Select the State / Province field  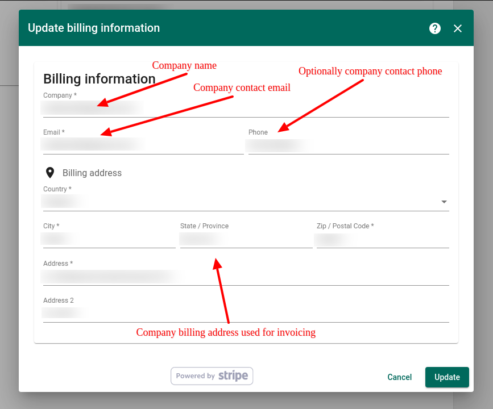[x=246, y=239]
